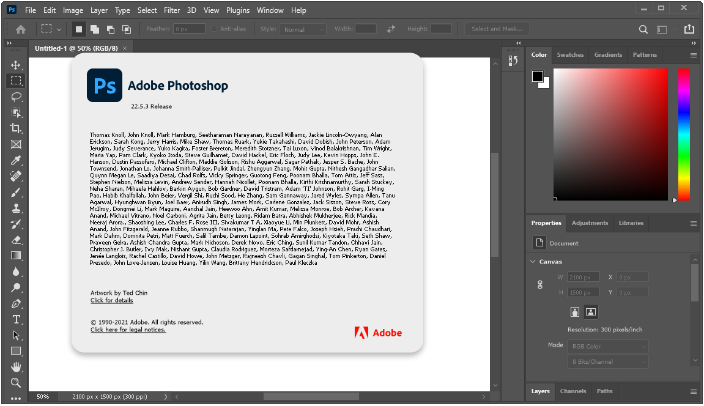Image resolution: width=704 pixels, height=406 pixels.
Task: Set canvas orientation to portrait
Action: tap(575, 312)
